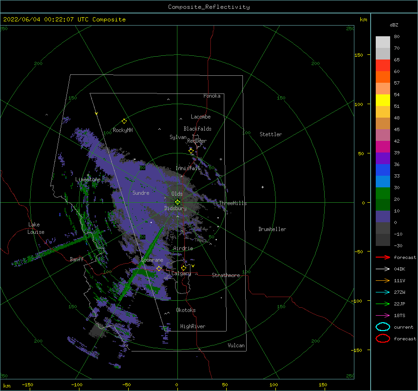Click the RockyMH label
Screen dimensions: 418x391
pos(123,130)
